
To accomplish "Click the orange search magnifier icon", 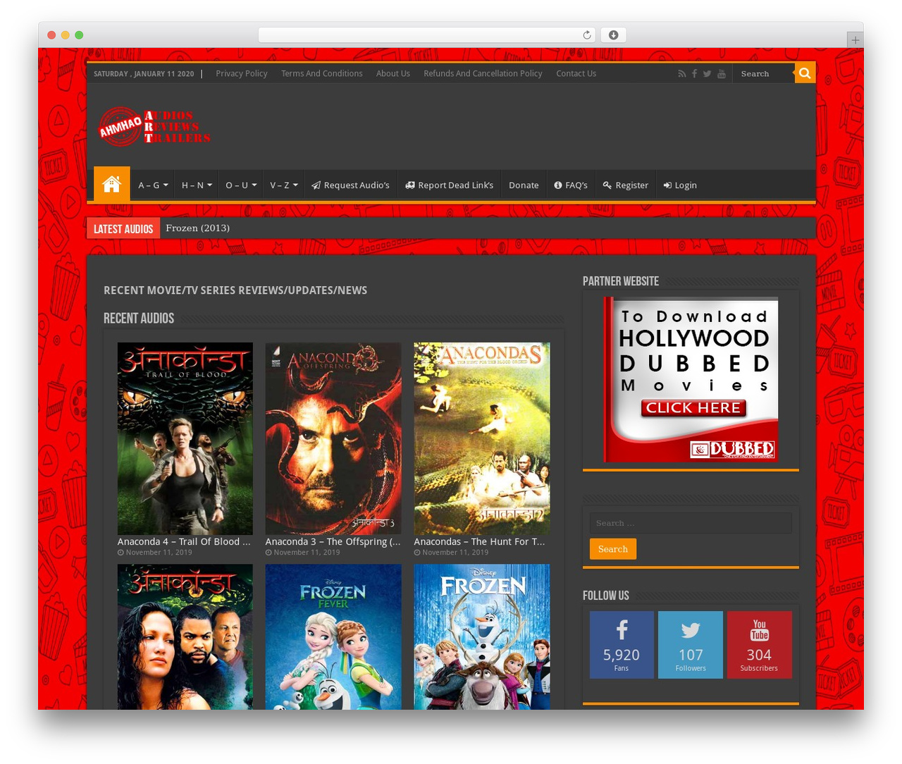I will pyautogui.click(x=805, y=73).
